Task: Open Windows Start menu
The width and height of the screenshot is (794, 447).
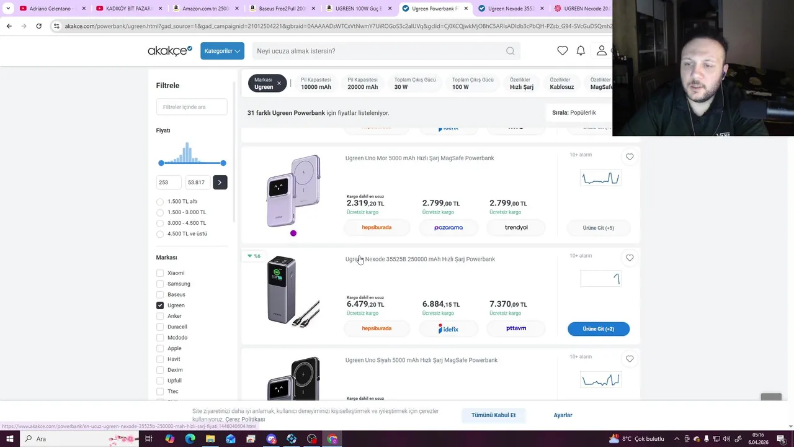Action: (x=9, y=439)
